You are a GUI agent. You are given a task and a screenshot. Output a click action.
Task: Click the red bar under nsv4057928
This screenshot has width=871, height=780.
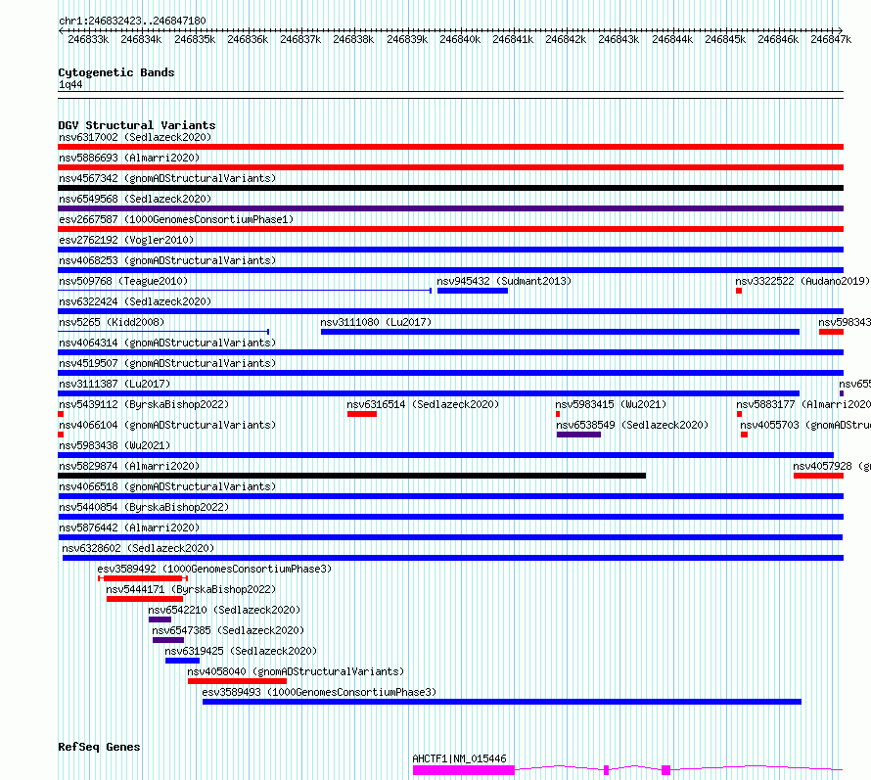tap(818, 476)
